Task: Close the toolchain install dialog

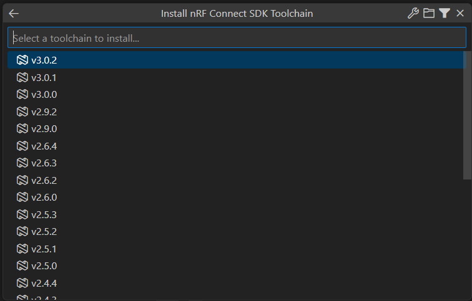Action: (460, 13)
